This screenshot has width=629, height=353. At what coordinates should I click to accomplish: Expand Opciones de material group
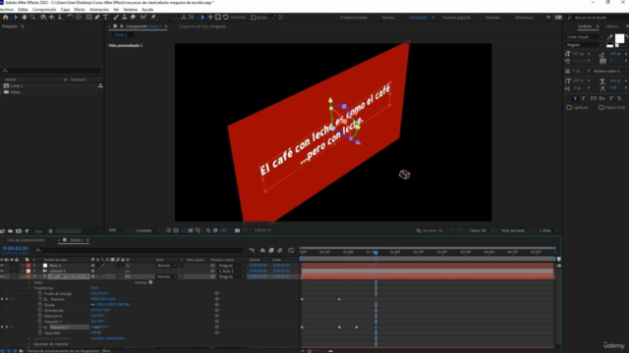coord(29,344)
